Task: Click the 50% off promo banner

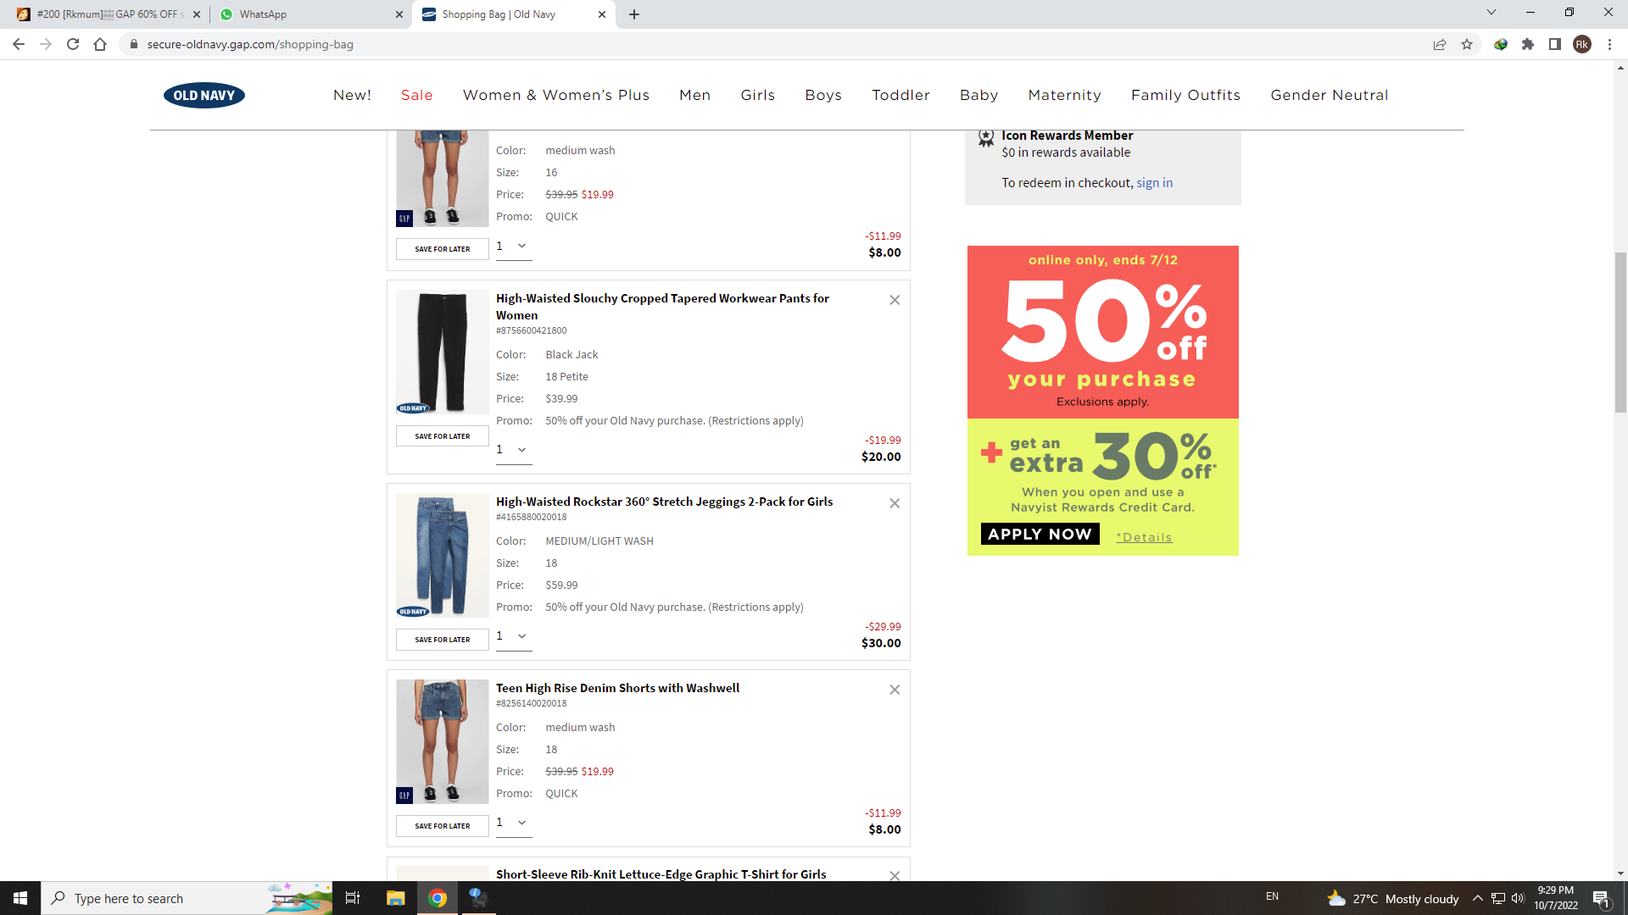Action: [x=1103, y=332]
